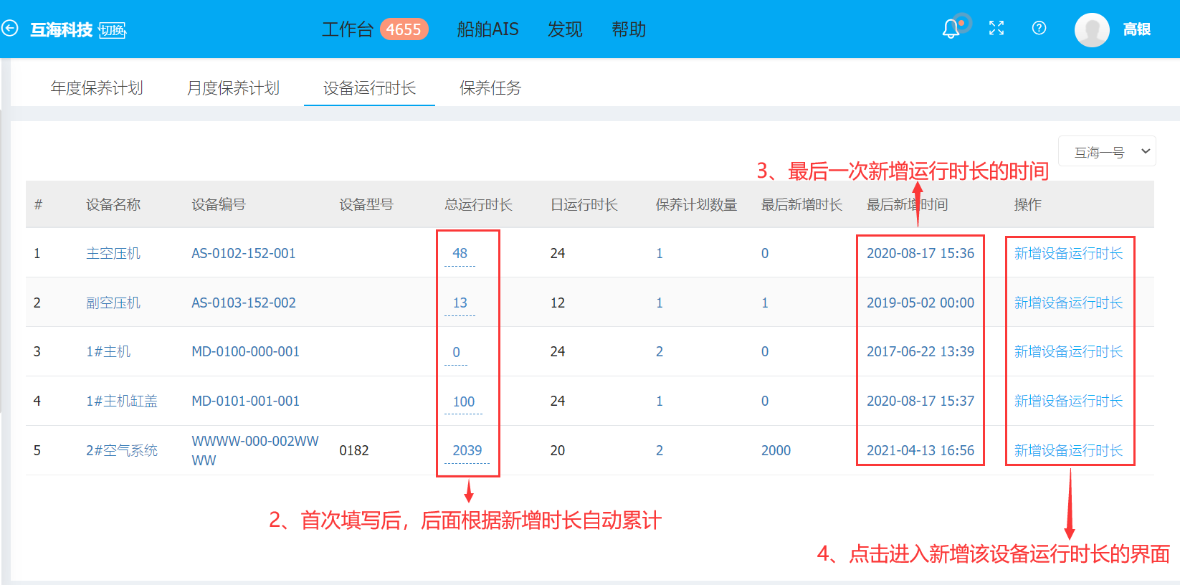Click the 互海科技 logo text
Screen dimensions: 1180x585
[62, 29]
